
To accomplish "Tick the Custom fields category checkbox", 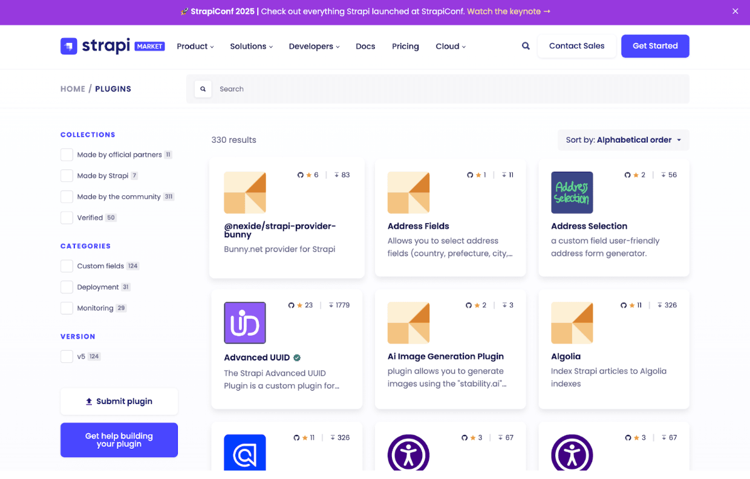I will click(x=67, y=266).
